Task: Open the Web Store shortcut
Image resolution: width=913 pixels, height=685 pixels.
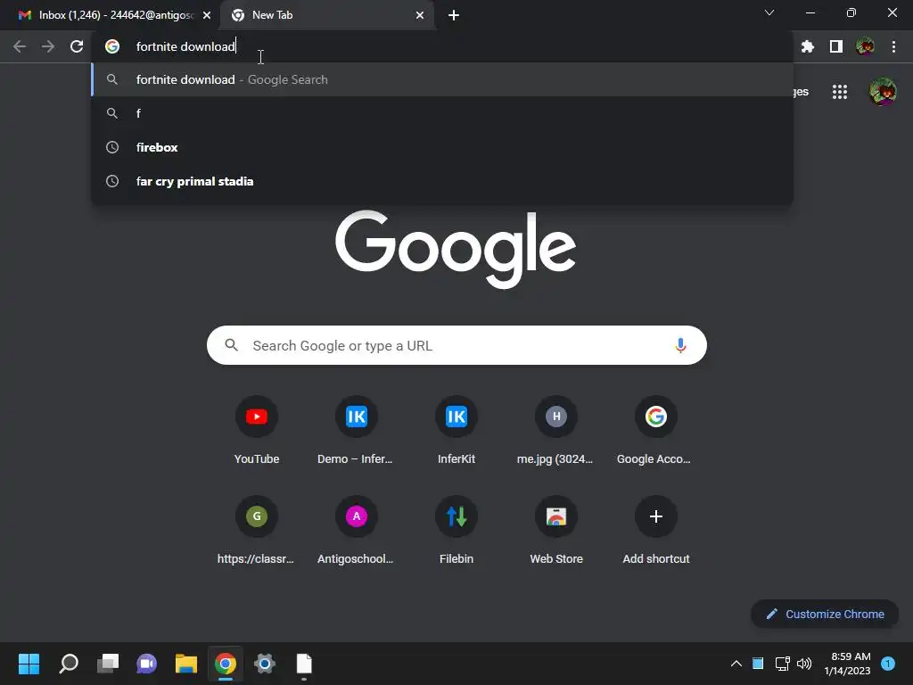Action: (x=556, y=530)
